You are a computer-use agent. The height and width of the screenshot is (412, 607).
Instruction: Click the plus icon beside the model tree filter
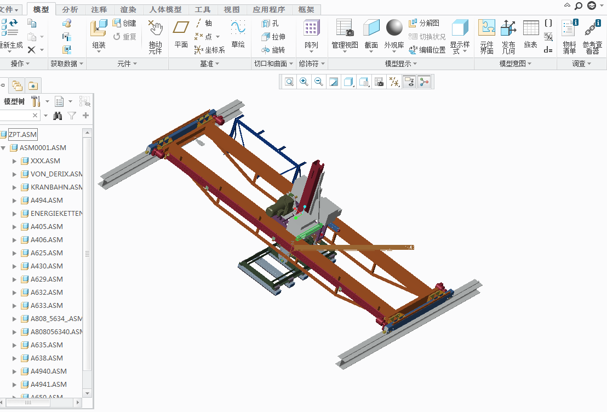point(85,116)
